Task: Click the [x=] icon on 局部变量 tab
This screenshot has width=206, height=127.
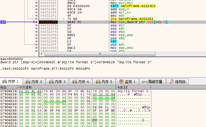Action: (x=145, y=82)
